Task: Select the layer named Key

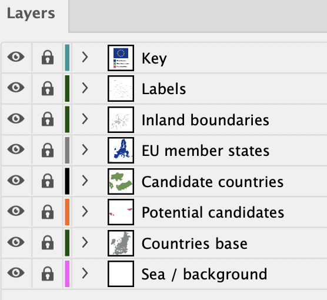Action: 154,58
